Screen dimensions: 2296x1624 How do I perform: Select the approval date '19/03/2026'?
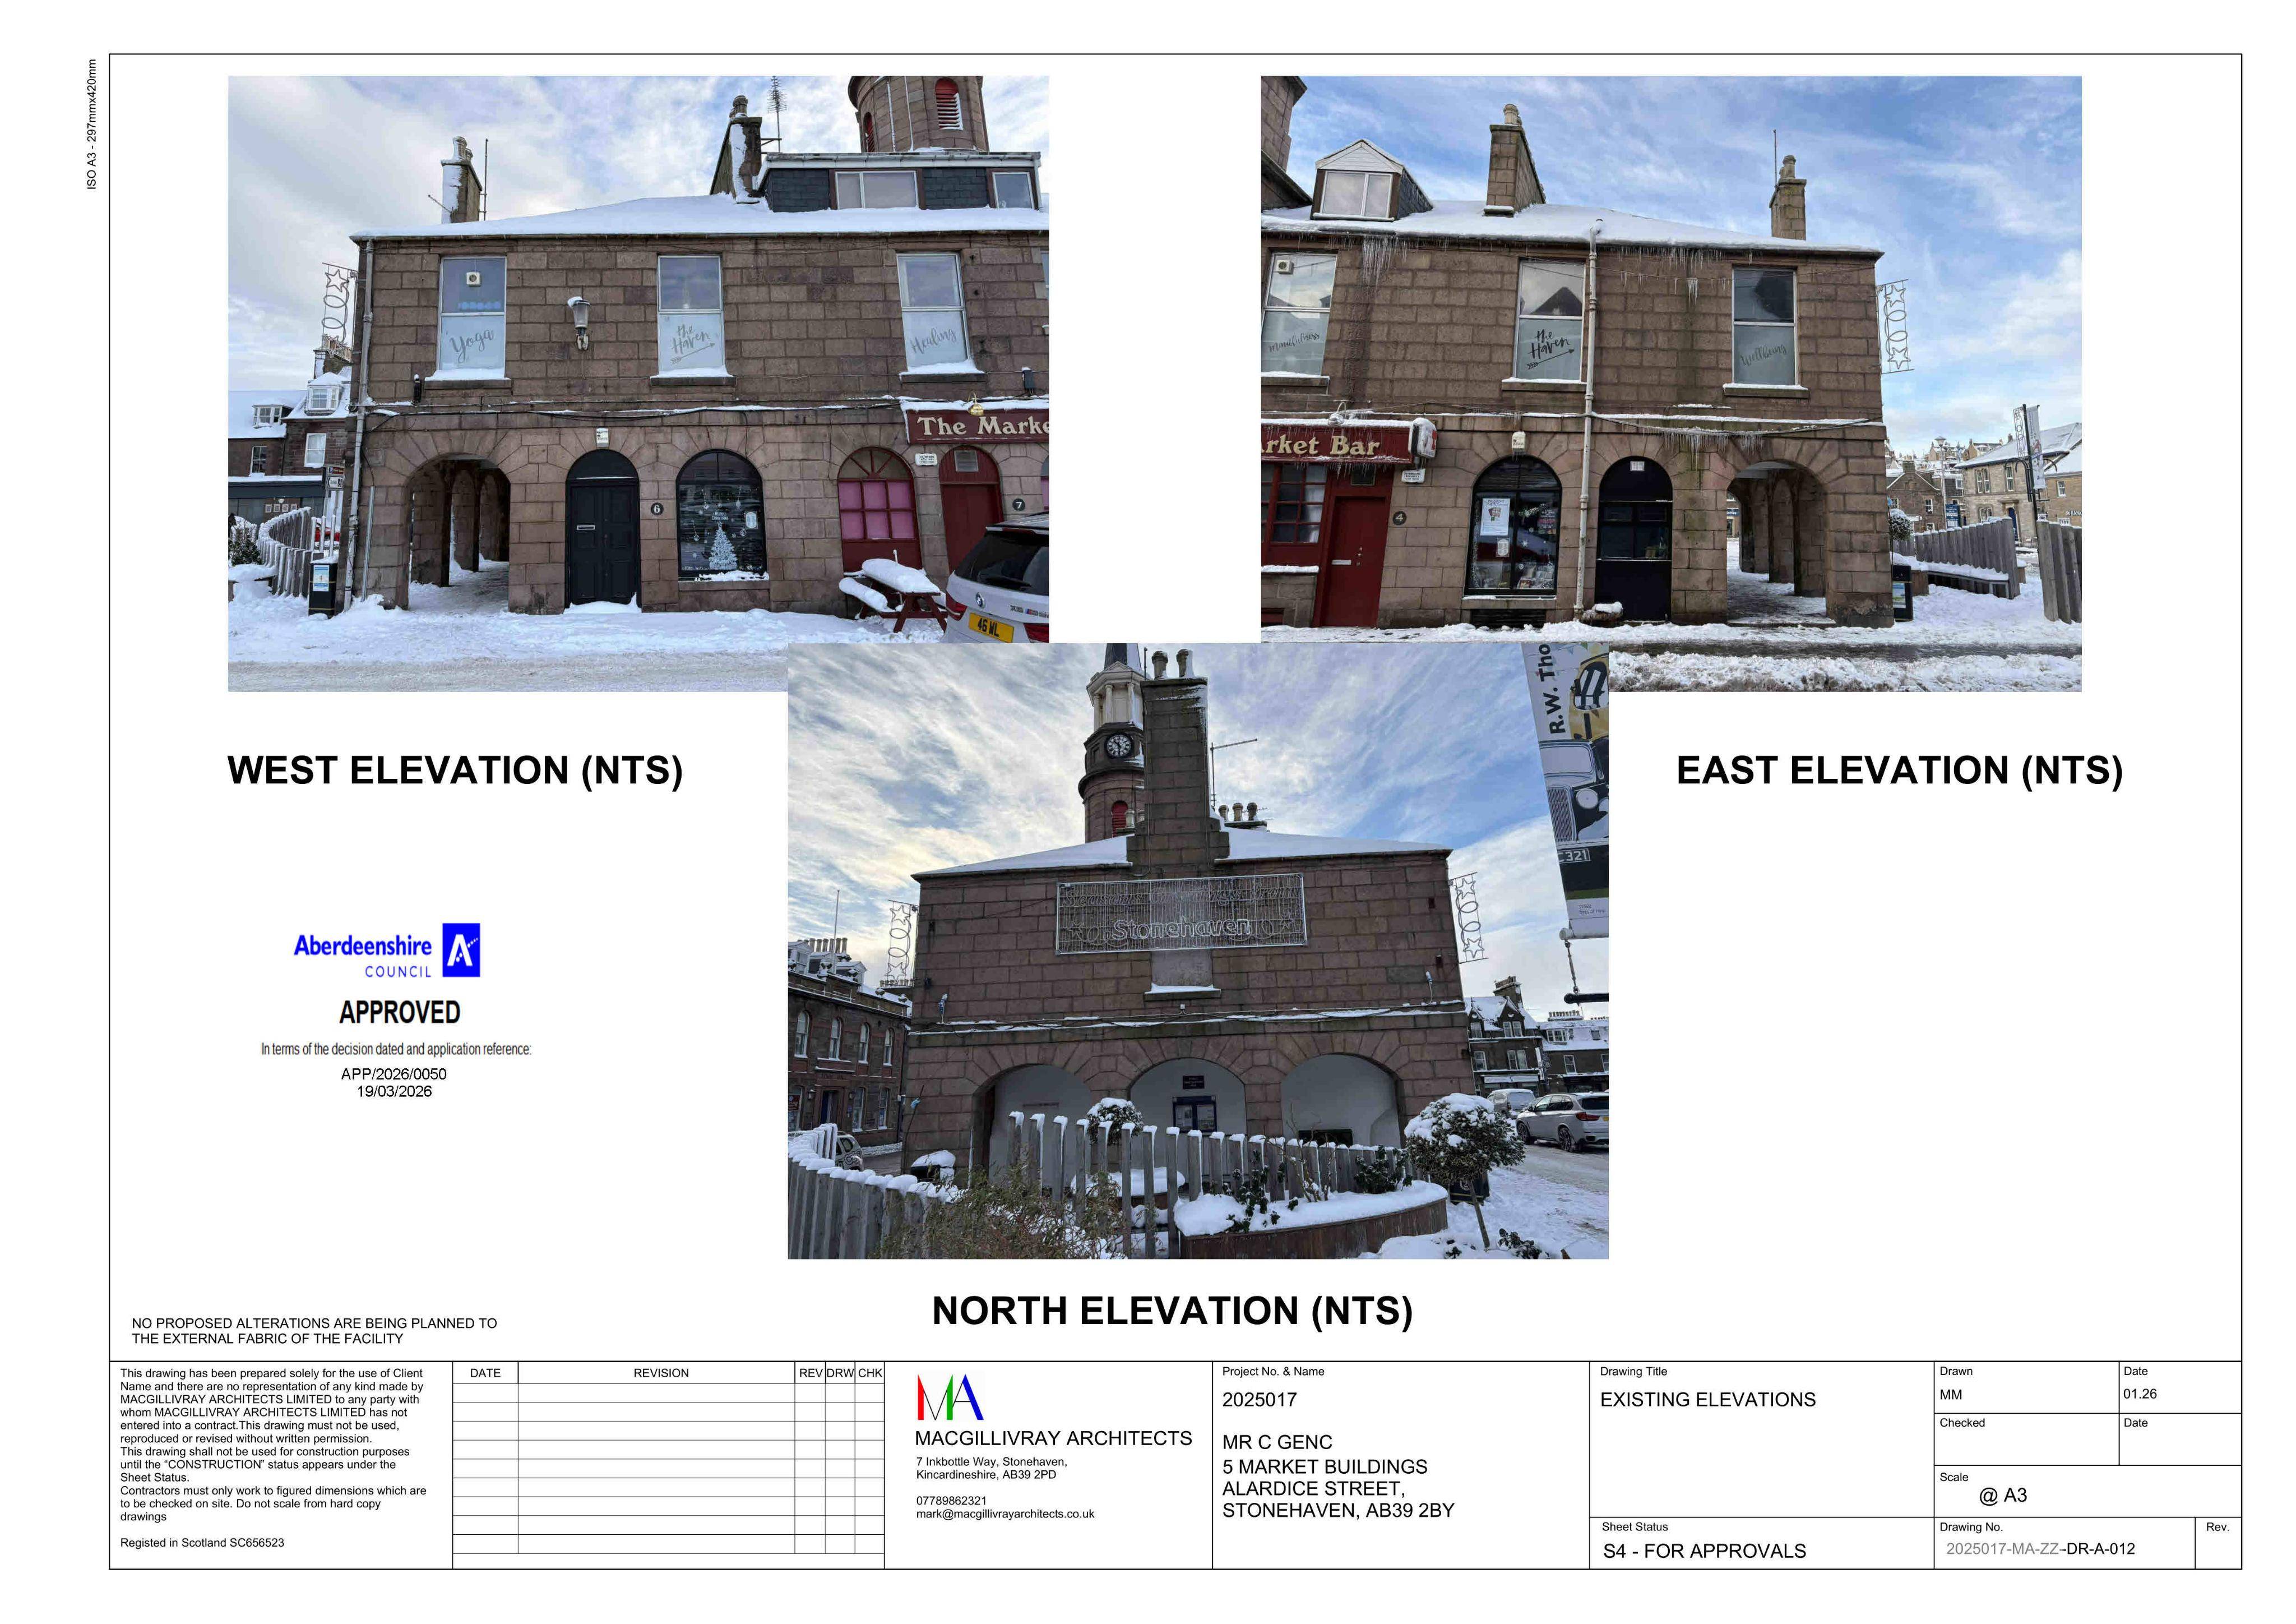click(394, 1092)
